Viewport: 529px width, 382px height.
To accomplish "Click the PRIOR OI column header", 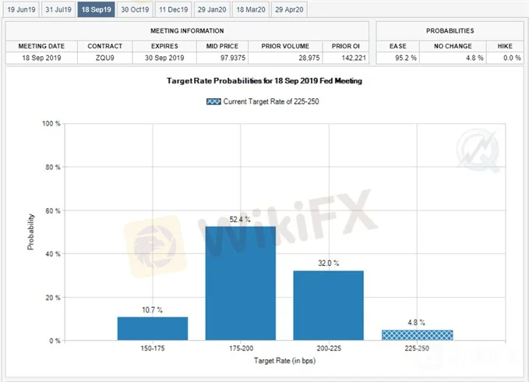I will [x=346, y=46].
